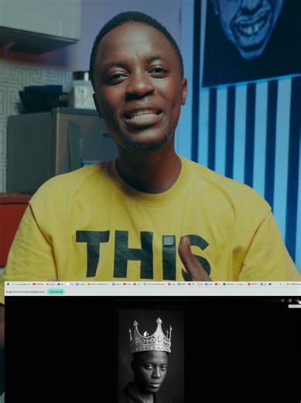Open the leftmost YouTube bookmark
This screenshot has height=403, width=301.
pos(39,284)
